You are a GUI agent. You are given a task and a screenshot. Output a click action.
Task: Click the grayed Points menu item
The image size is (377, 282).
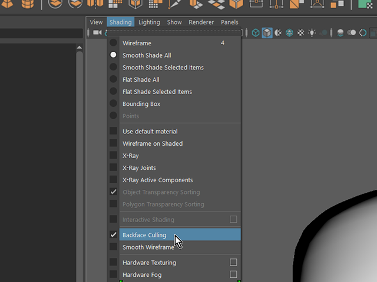click(174, 116)
